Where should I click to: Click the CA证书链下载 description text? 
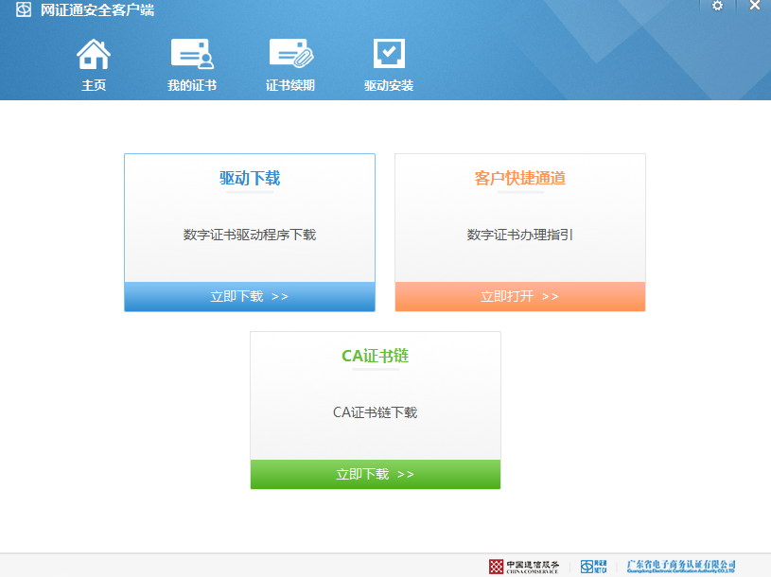[x=375, y=412]
